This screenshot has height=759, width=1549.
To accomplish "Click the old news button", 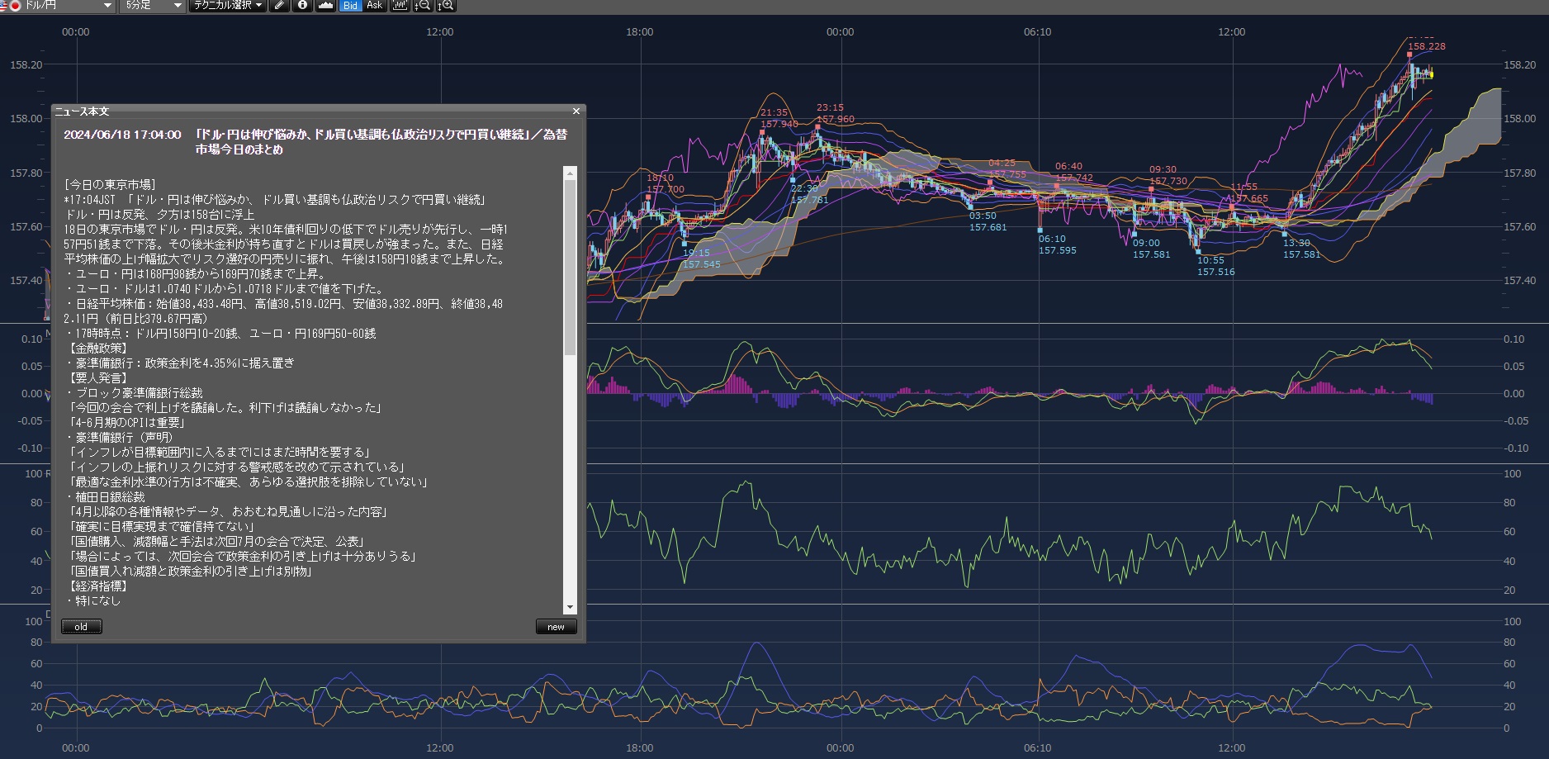I will [81, 627].
